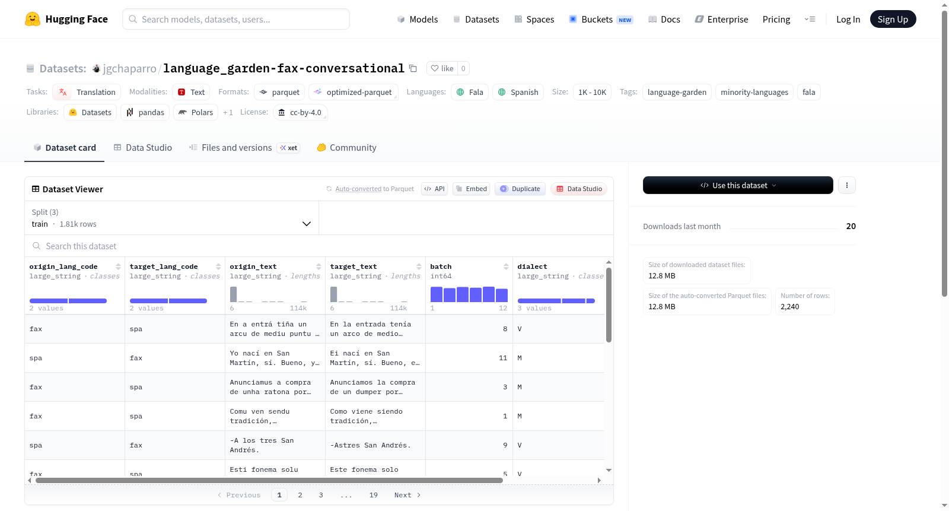Viewport: 949px width, 511px height.
Task: Open Data Studio button in viewer header
Action: [x=579, y=189]
